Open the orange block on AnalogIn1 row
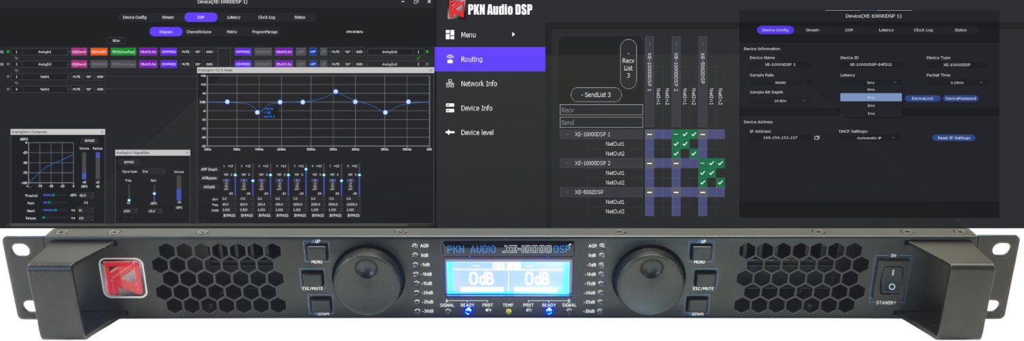This screenshot has width=1024, height=341. 99,52
